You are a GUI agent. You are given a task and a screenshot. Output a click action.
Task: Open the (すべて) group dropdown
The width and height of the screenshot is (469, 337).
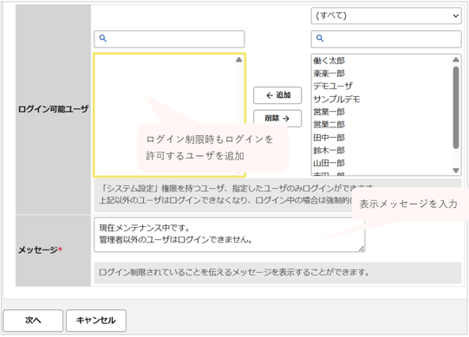(386, 16)
